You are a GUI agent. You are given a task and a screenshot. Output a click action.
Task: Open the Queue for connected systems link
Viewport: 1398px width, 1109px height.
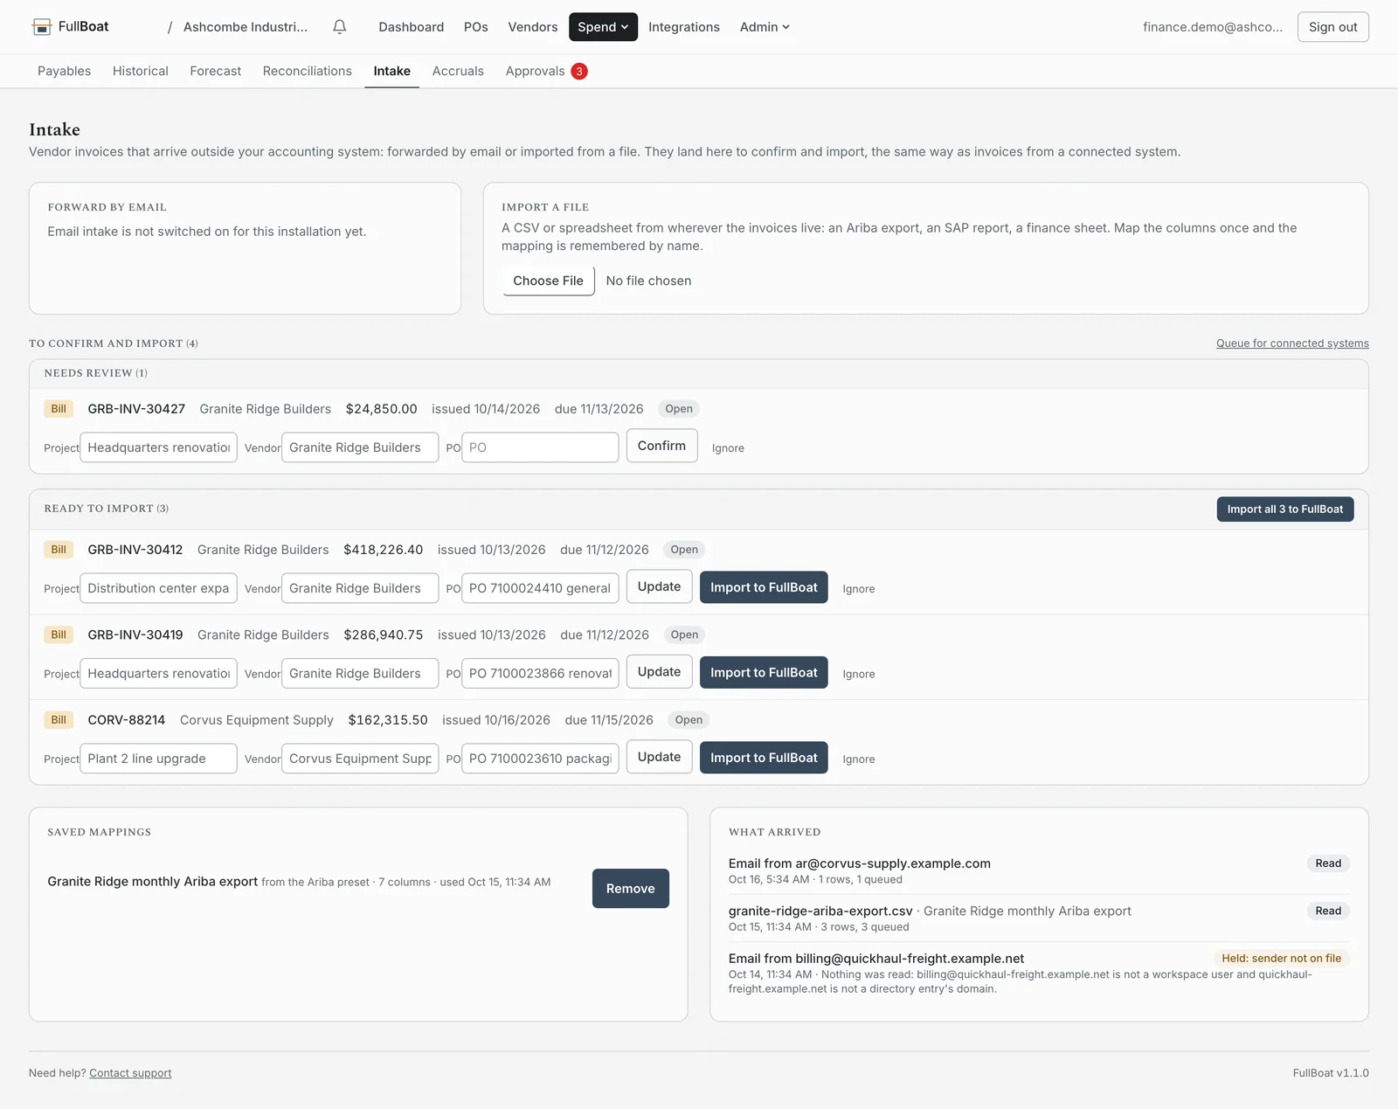(1292, 343)
